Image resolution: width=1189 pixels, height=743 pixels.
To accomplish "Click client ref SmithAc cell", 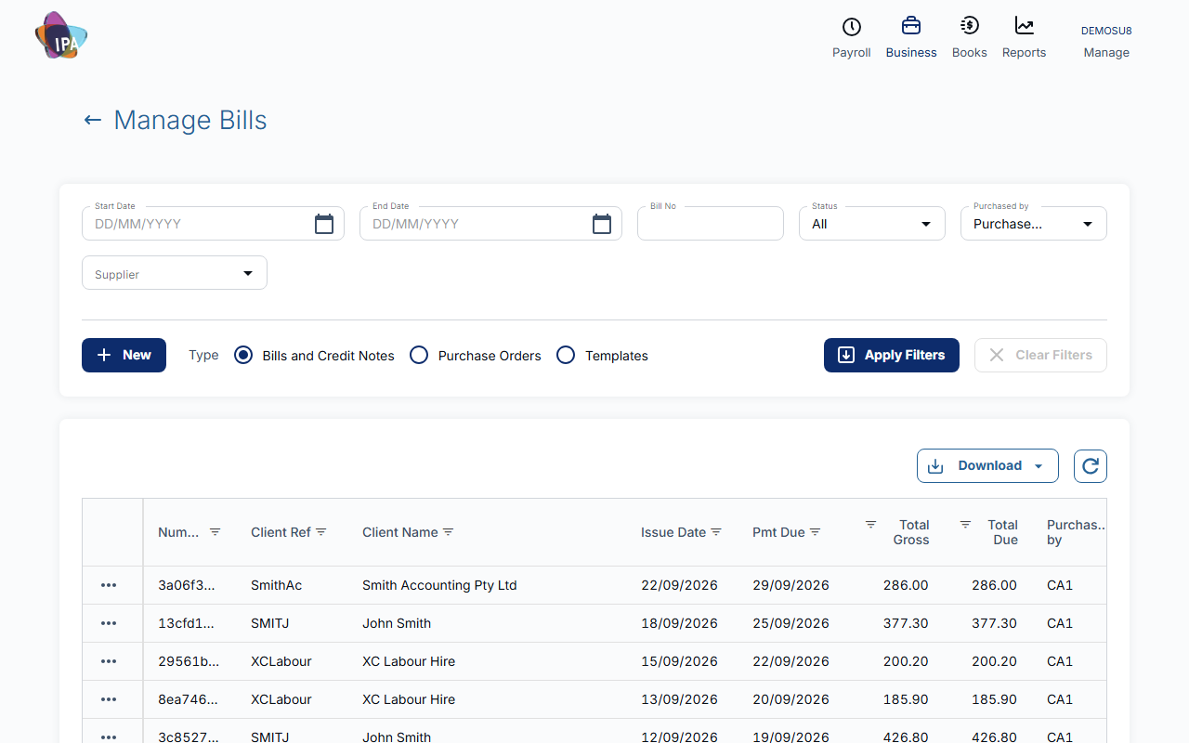I will tap(276, 585).
